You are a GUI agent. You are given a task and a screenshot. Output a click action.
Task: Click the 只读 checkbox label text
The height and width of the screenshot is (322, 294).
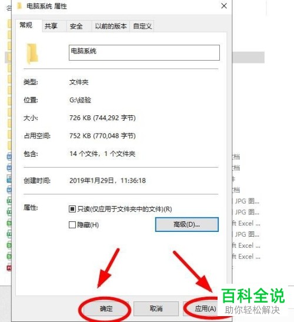coord(125,209)
